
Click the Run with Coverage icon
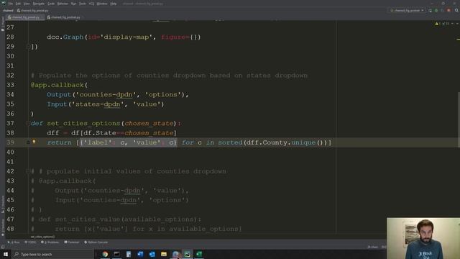(x=443, y=11)
